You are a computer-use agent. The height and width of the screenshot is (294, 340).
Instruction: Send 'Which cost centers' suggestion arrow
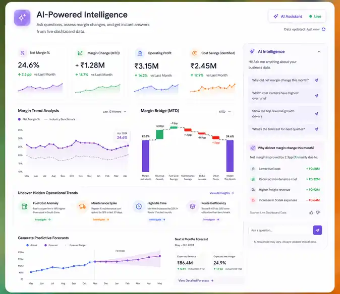point(316,96)
